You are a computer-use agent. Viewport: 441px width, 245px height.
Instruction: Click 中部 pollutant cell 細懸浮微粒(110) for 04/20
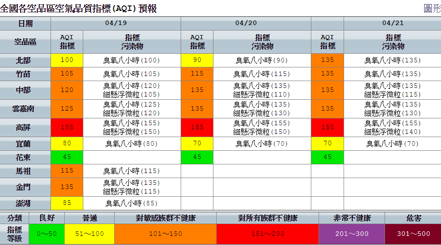262,95
